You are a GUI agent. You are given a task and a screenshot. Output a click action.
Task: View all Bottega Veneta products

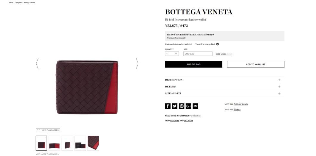click(241, 104)
